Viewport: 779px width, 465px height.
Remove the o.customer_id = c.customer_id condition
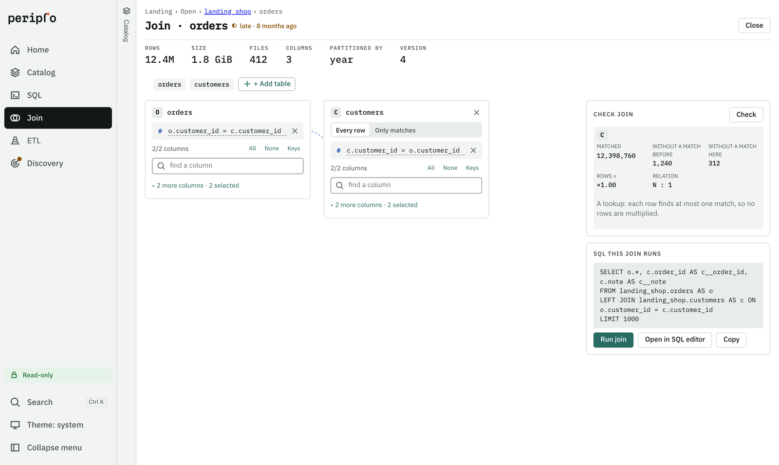(295, 131)
